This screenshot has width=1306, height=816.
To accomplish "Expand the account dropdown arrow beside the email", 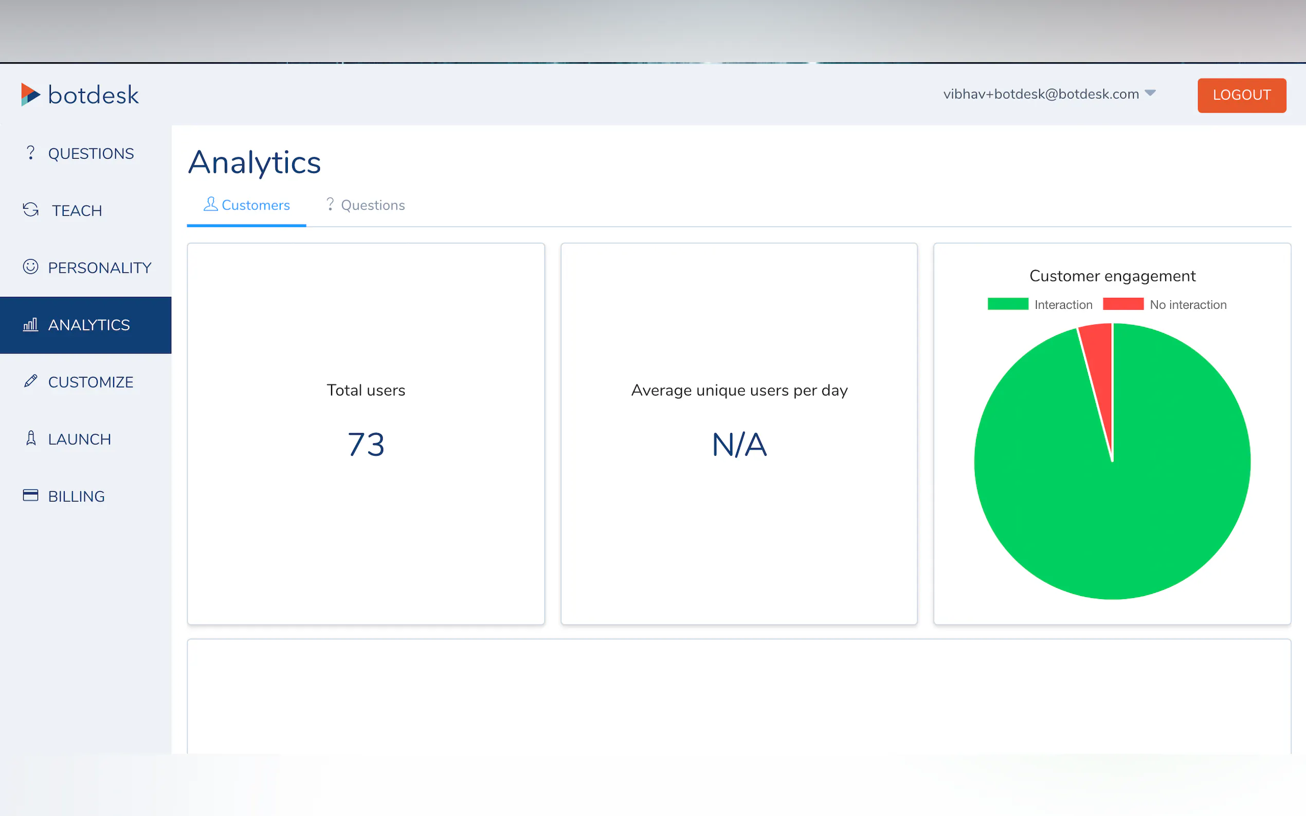I will coord(1150,94).
